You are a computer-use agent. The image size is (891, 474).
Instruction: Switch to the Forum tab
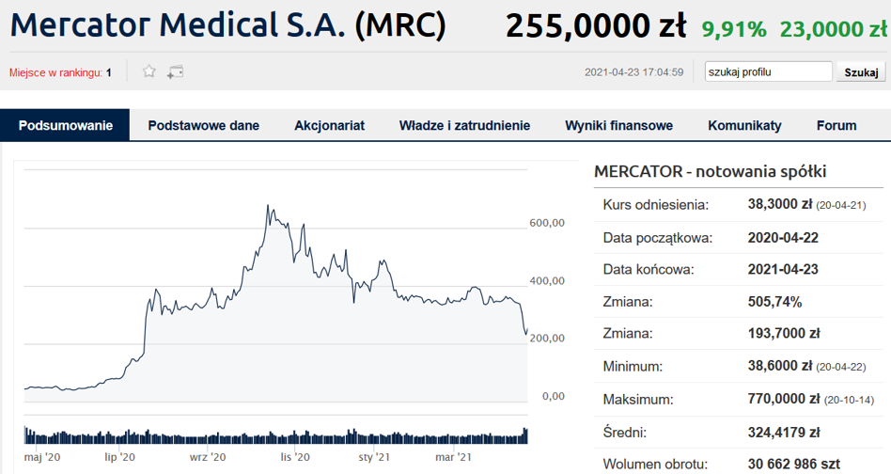[836, 126]
